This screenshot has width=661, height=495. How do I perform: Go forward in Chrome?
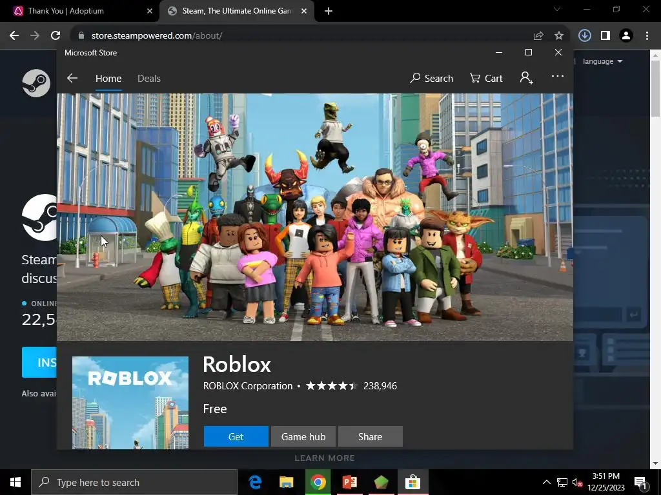pyautogui.click(x=35, y=36)
